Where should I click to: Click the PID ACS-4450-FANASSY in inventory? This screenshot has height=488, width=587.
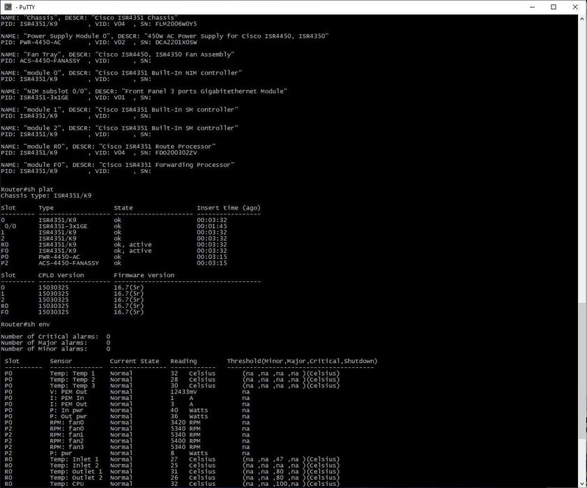point(49,60)
